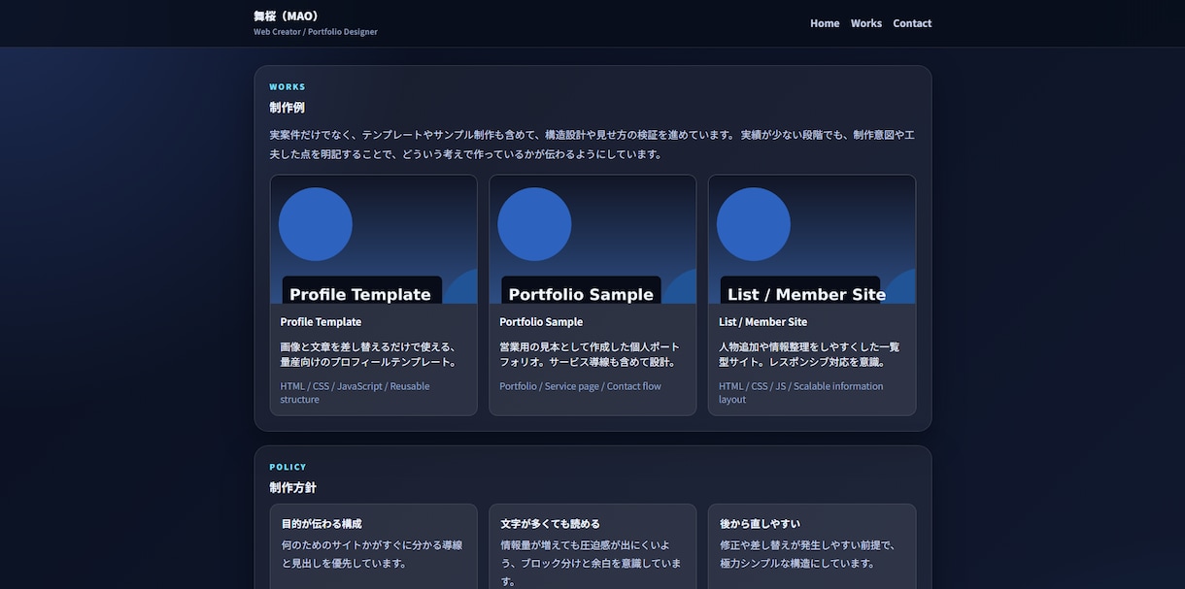The height and width of the screenshot is (589, 1185).
Task: Click the Portfolio / Service page / Contact flow tags
Action: pos(580,386)
